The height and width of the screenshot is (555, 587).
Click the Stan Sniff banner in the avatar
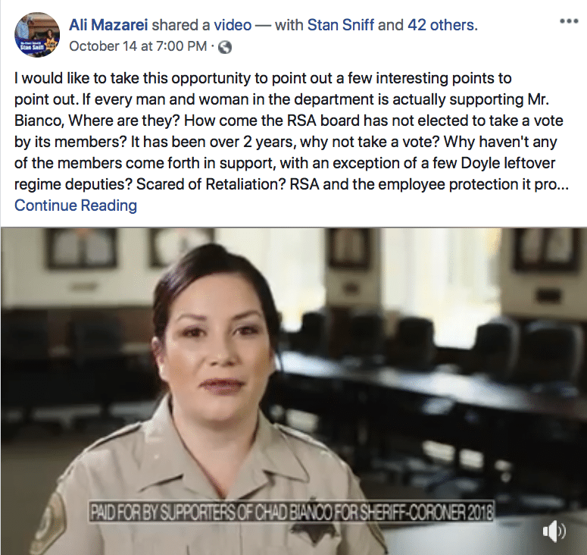(x=31, y=45)
